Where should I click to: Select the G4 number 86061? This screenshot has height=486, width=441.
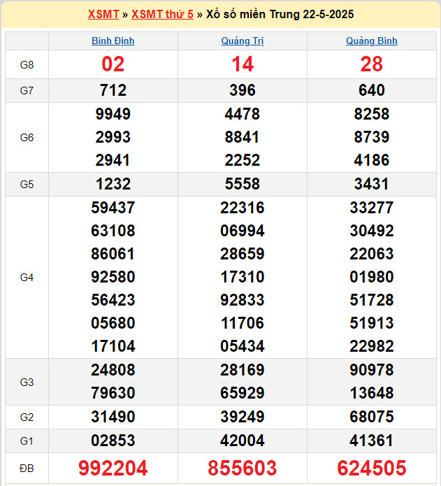pyautogui.click(x=113, y=254)
